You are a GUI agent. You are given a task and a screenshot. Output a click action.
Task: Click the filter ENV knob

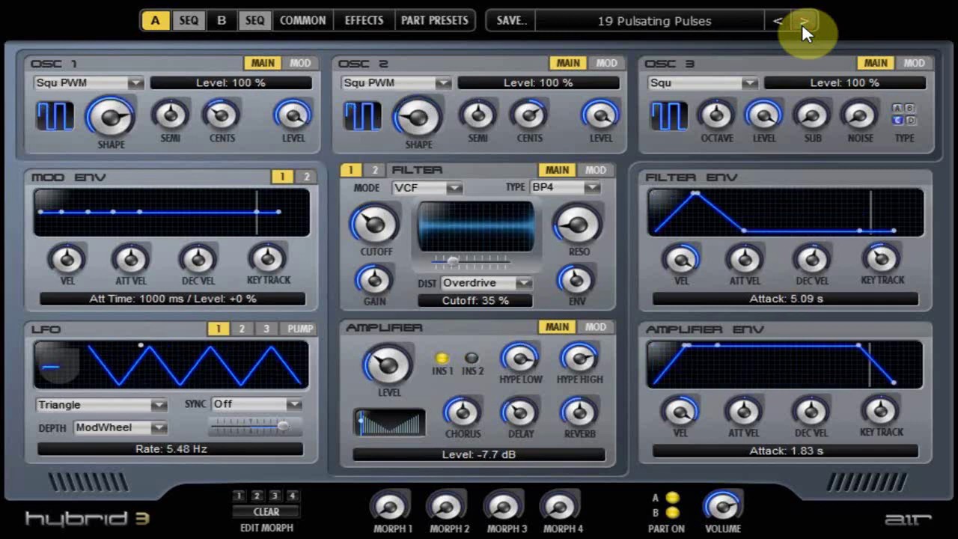(576, 279)
